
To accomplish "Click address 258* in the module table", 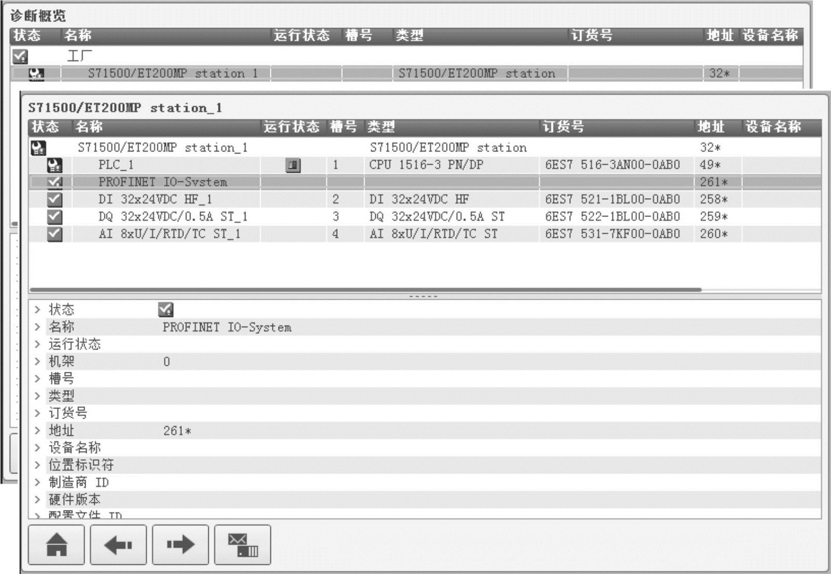I will [714, 199].
